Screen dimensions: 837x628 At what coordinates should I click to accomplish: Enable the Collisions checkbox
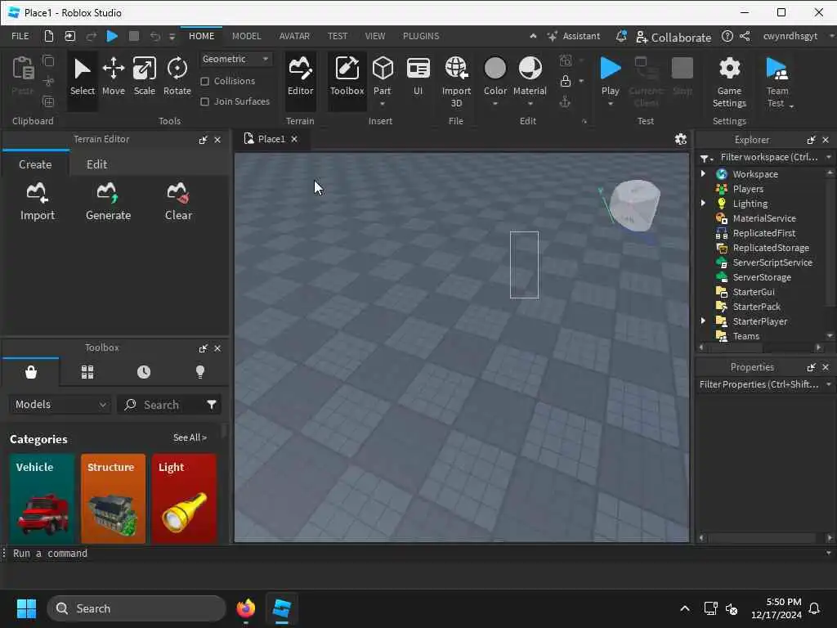coord(204,81)
